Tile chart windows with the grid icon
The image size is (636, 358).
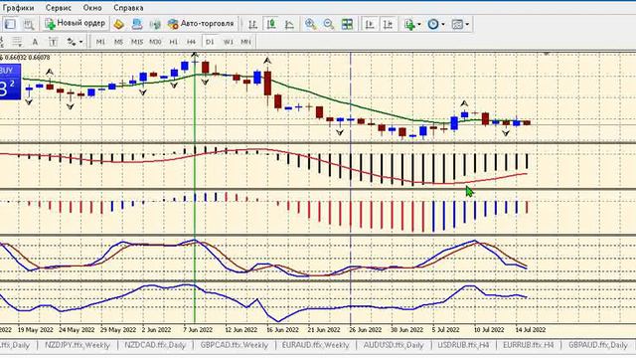point(347,24)
